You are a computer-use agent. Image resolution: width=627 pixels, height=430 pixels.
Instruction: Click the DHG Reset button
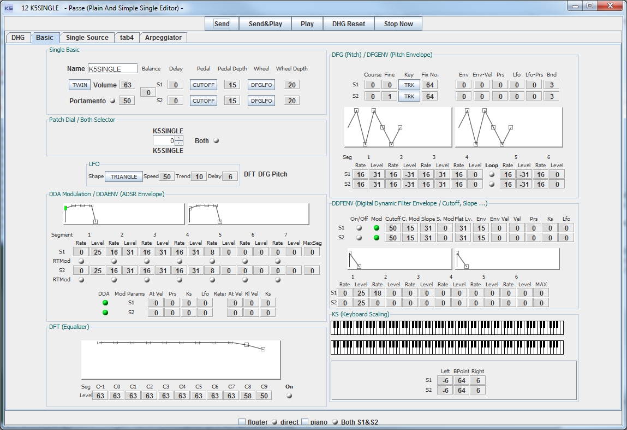[348, 24]
